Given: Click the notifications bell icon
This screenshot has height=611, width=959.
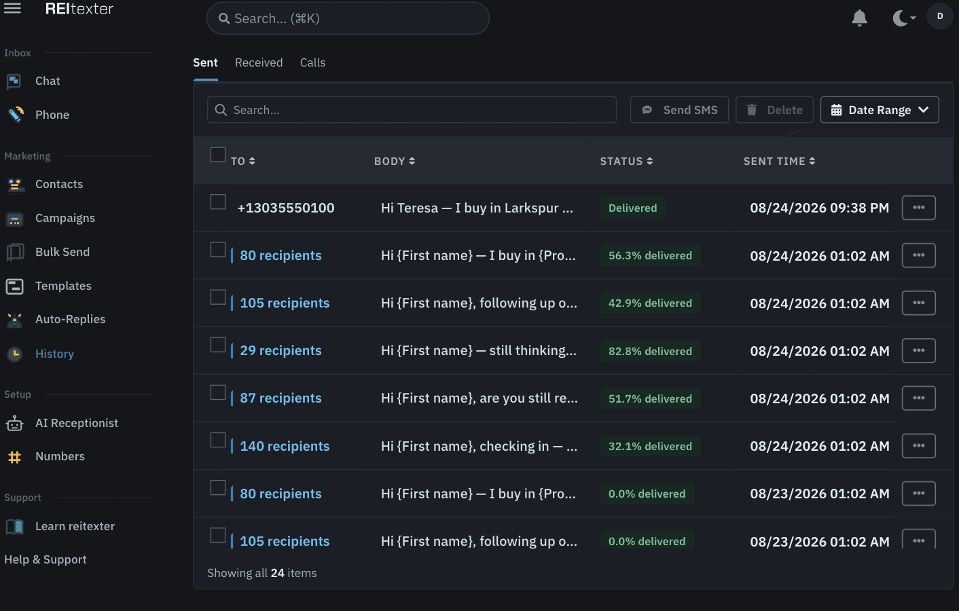Looking at the screenshot, I should pos(859,18).
